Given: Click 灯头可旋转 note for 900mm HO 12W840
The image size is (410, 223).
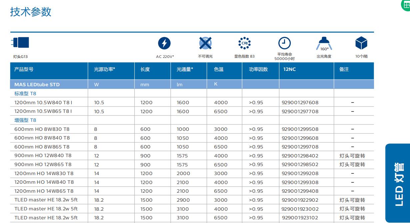Looking at the screenshot, I should pos(352,156).
